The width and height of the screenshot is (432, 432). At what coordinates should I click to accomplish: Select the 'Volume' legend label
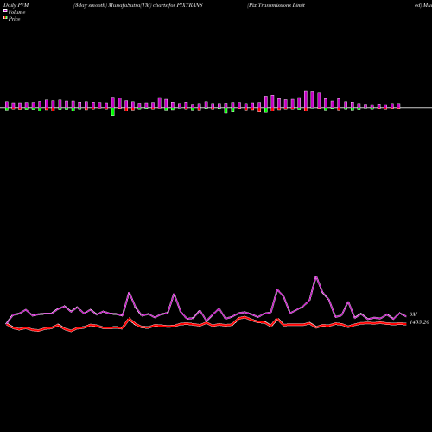[16, 12]
